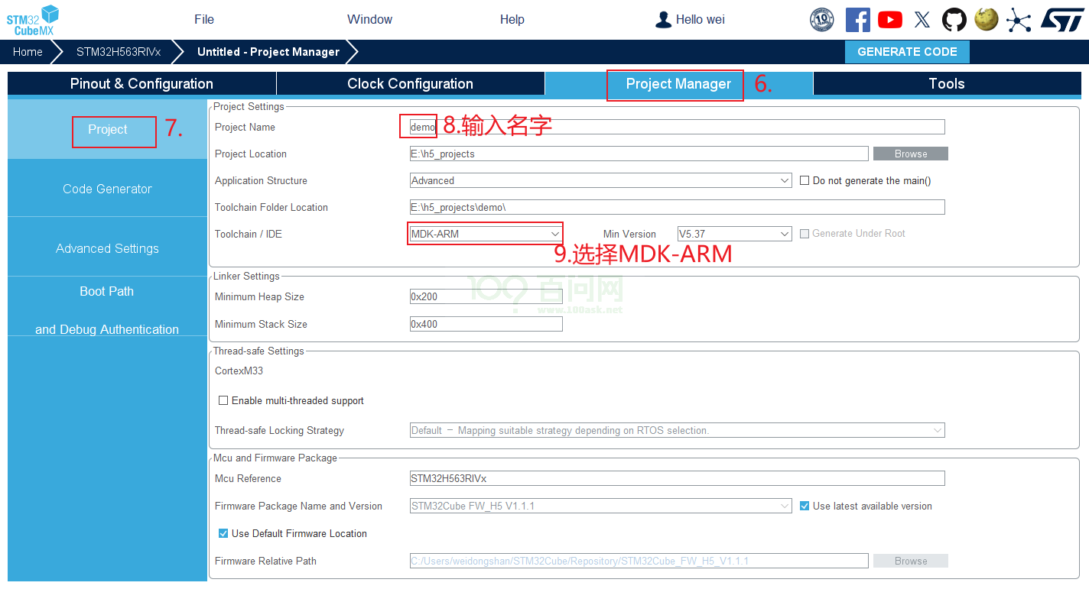Screen dimensions: 1089x589
Task: Select the Code Generator side section
Action: pos(107,189)
